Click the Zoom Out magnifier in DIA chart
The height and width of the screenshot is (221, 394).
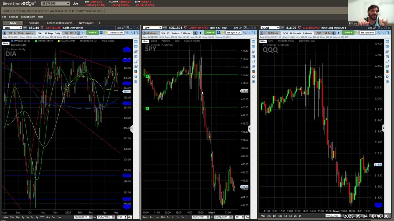click(131, 32)
